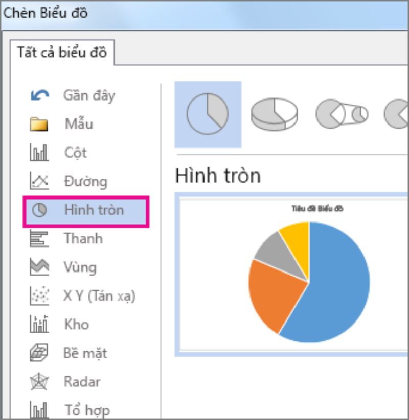Click the Cột label
The image size is (409, 420).
(x=76, y=153)
